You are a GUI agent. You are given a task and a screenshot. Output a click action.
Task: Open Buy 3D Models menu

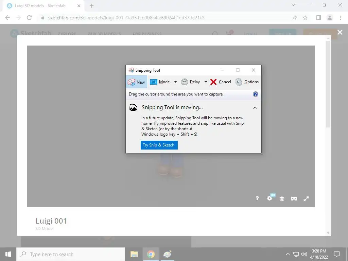[104, 34]
